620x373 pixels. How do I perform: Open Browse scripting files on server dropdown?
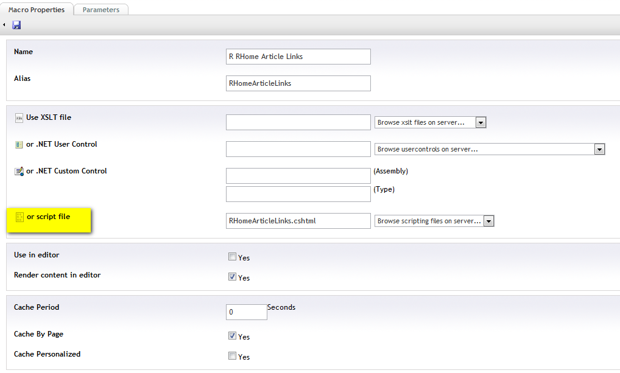[434, 221]
